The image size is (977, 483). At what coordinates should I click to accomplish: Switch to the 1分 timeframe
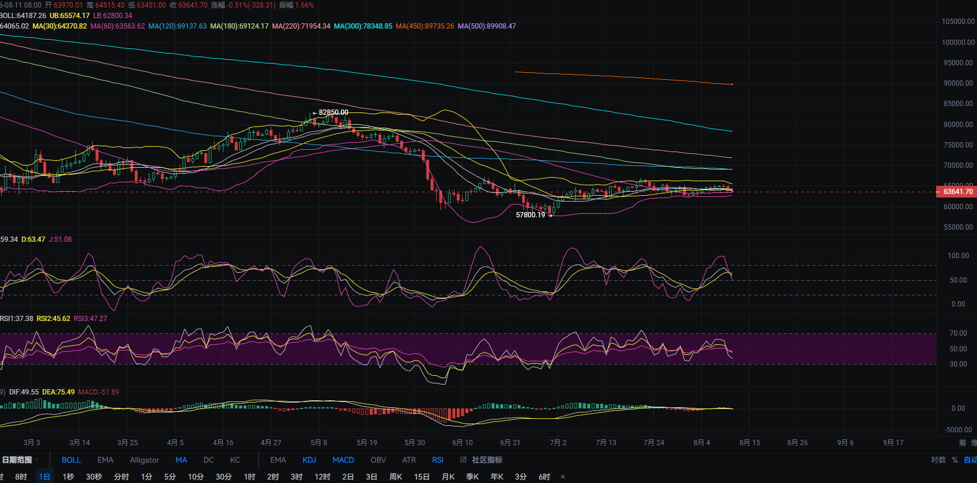[146, 477]
